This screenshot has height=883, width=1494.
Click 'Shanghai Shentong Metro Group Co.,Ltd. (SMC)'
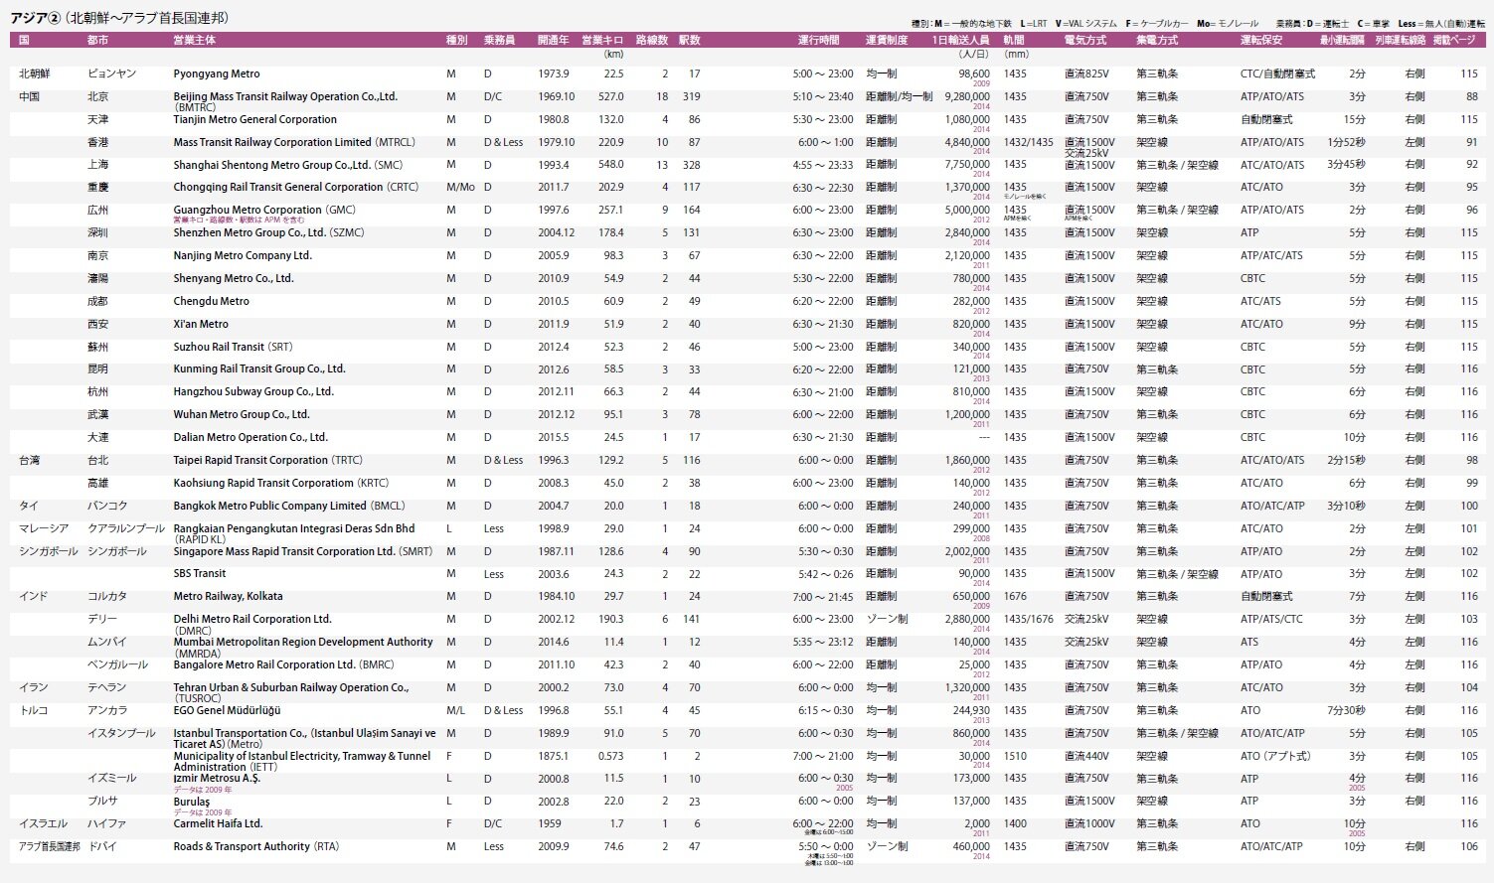coord(288,166)
